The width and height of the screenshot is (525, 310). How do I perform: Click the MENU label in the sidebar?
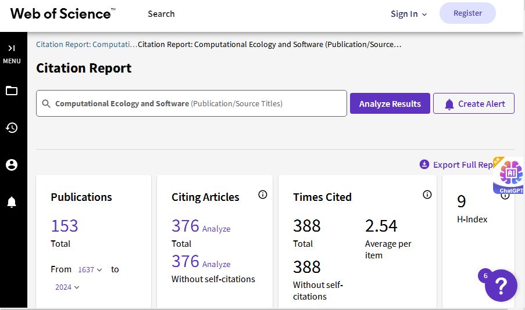12,61
